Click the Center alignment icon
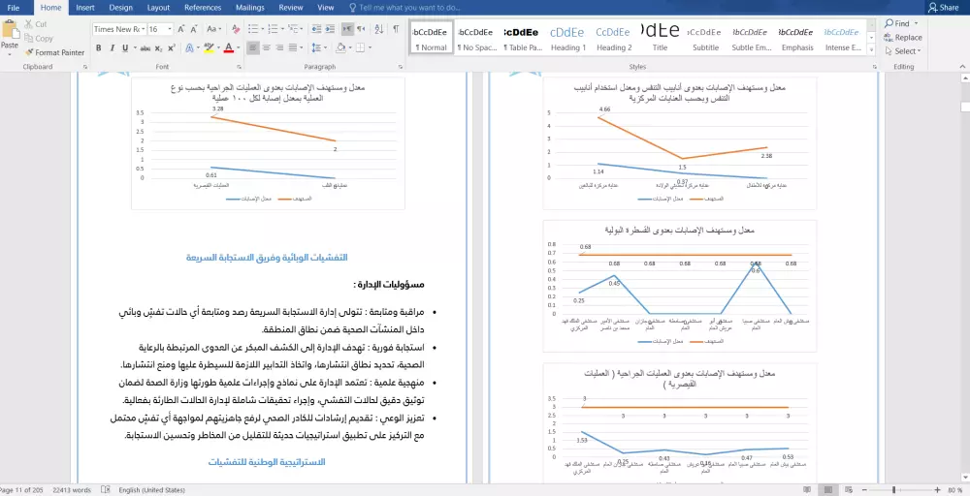The image size is (970, 496). [x=267, y=48]
